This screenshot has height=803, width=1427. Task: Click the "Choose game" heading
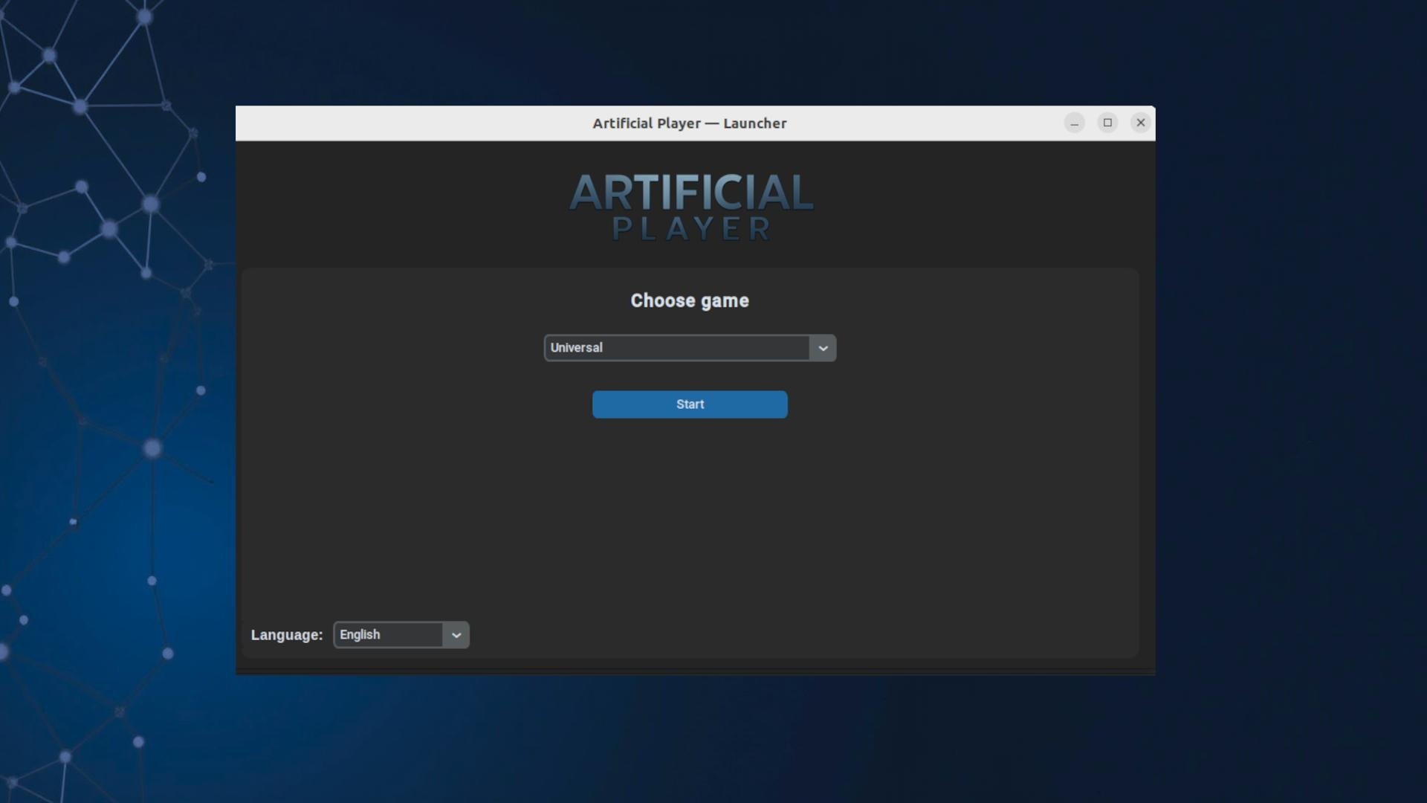click(689, 300)
